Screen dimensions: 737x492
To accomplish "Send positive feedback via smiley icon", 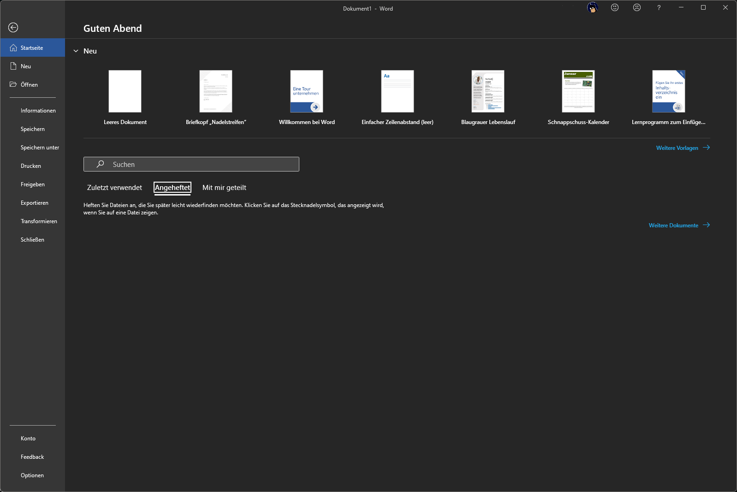I will [x=615, y=7].
